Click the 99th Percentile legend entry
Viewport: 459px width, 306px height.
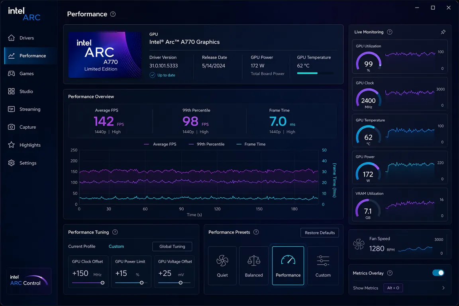point(207,144)
